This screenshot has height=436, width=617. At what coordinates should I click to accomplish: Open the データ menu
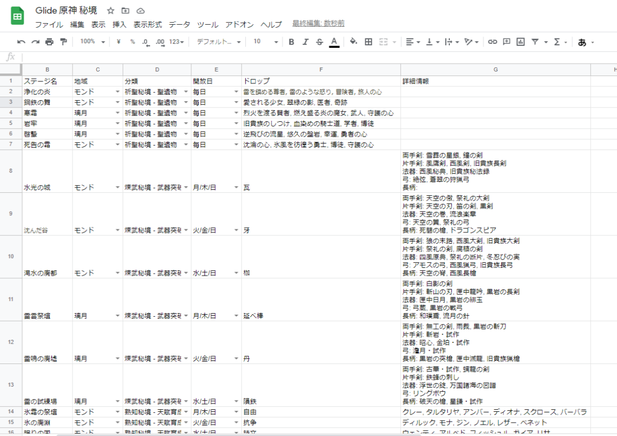pos(179,24)
